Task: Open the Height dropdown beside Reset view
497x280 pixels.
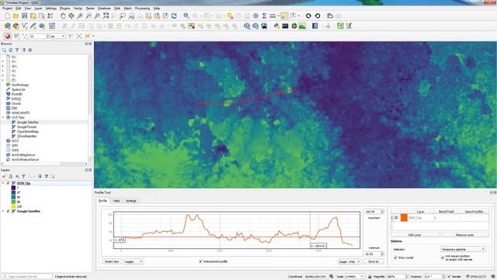Action: coord(134,261)
